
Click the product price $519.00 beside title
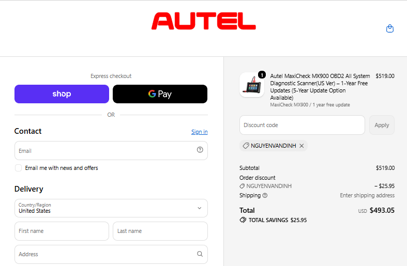coord(385,76)
